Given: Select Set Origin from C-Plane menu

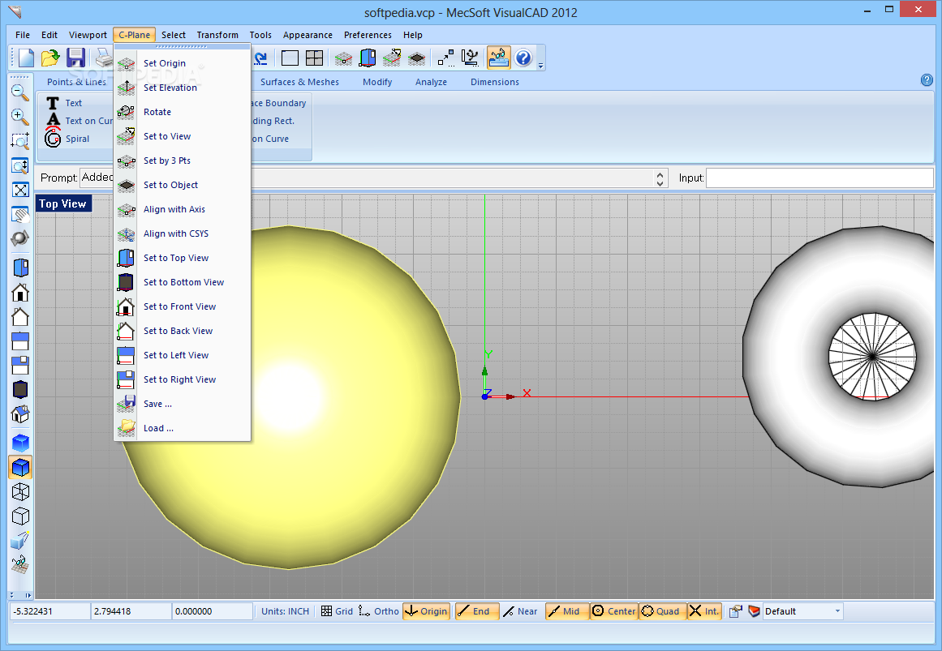Looking at the screenshot, I should [x=182, y=63].
